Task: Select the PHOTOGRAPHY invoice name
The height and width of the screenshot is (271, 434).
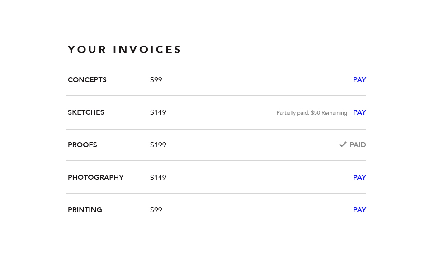Action: tap(95, 178)
